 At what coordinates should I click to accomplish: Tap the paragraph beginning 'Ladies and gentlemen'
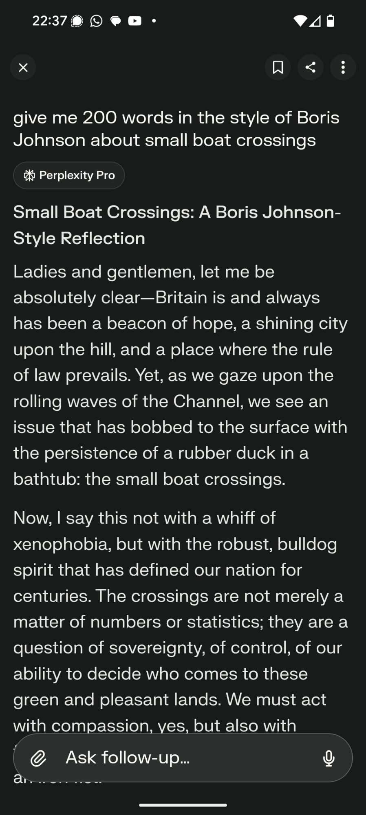pos(180,375)
